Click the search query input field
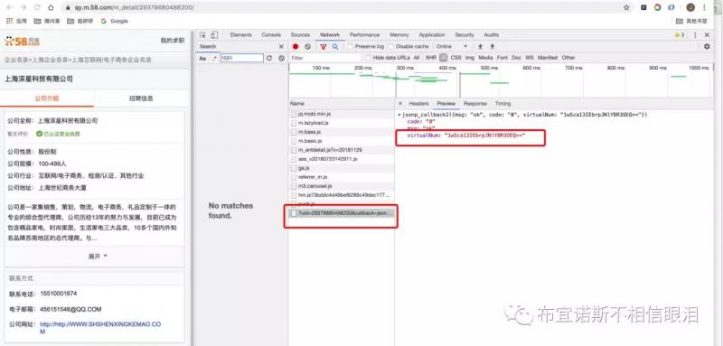 [x=241, y=58]
